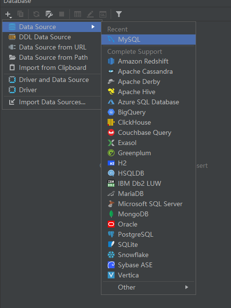Choose DDL Data Source

(52, 37)
